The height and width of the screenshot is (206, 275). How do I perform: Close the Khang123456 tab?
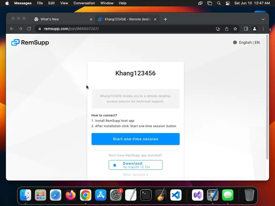(x=155, y=19)
